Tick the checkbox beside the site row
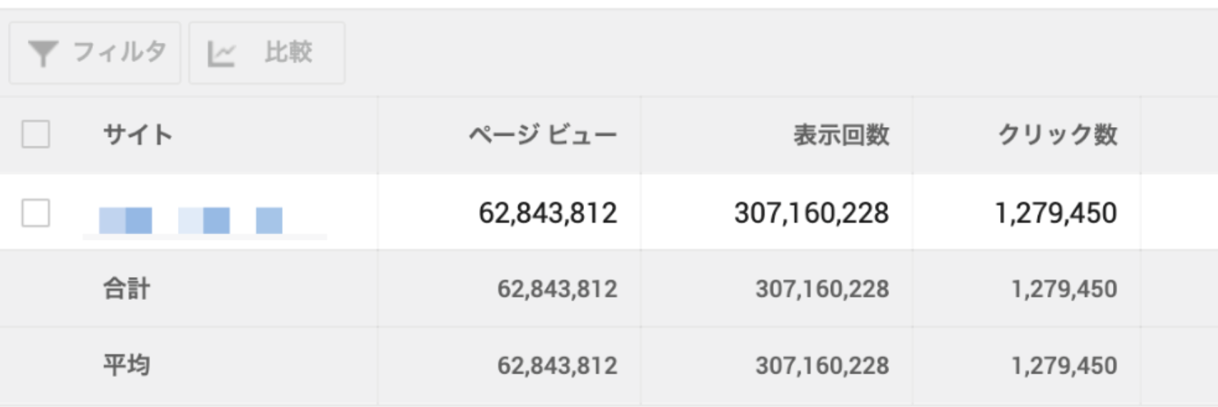 [x=36, y=213]
